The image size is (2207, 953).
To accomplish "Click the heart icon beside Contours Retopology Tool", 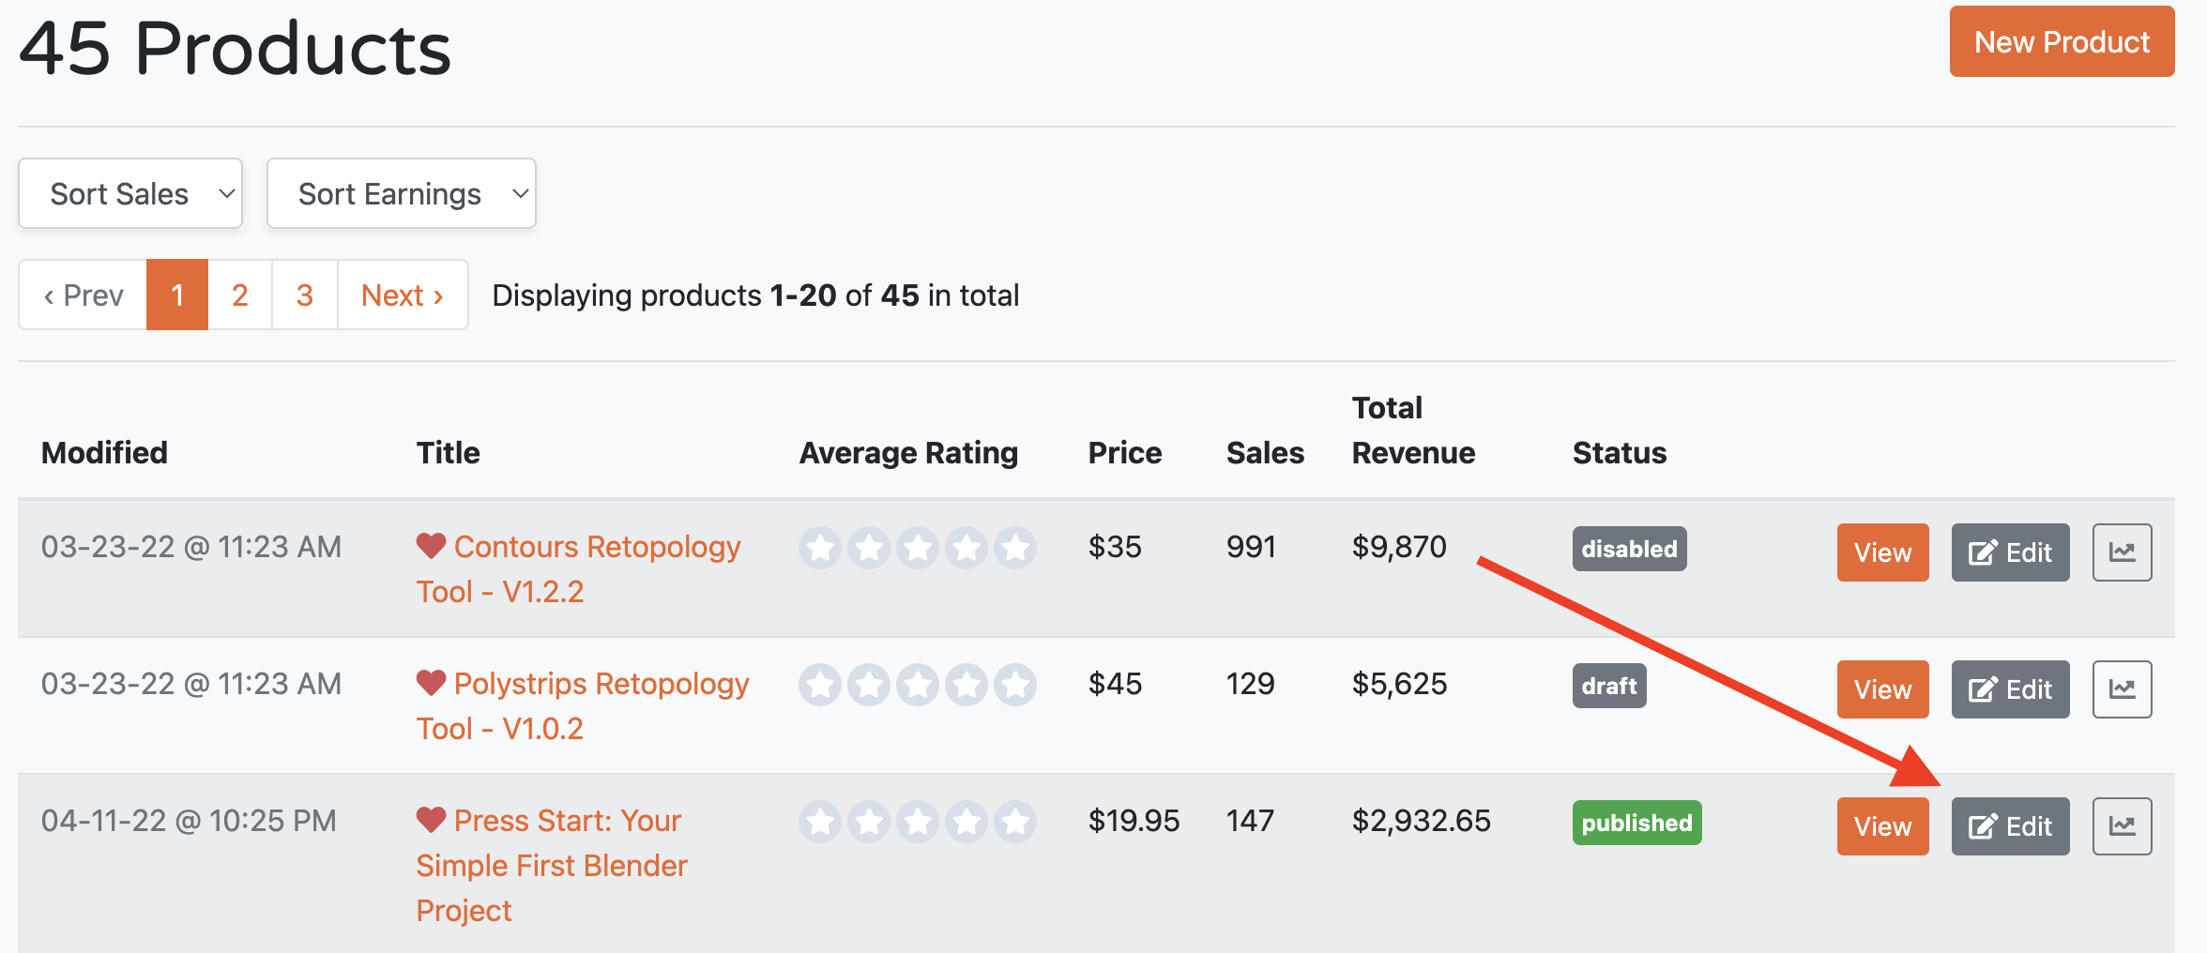I will [x=430, y=545].
